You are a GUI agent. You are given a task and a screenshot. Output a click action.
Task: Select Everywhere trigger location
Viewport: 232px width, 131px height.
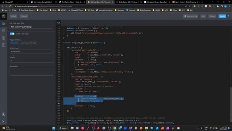pyautogui.click(x=14, y=43)
